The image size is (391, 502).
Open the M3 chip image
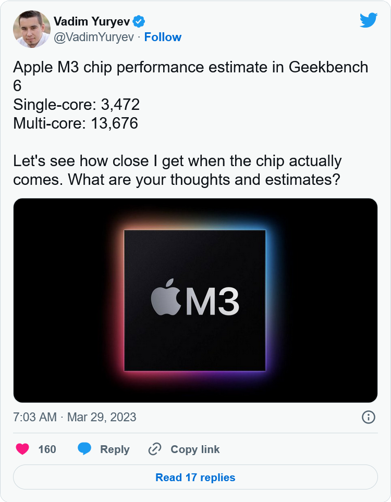(x=195, y=300)
